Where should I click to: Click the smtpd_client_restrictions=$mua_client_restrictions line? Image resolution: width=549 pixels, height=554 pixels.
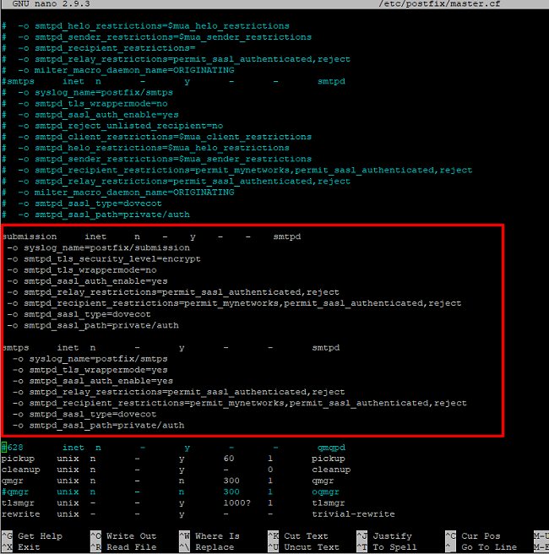pos(156,137)
